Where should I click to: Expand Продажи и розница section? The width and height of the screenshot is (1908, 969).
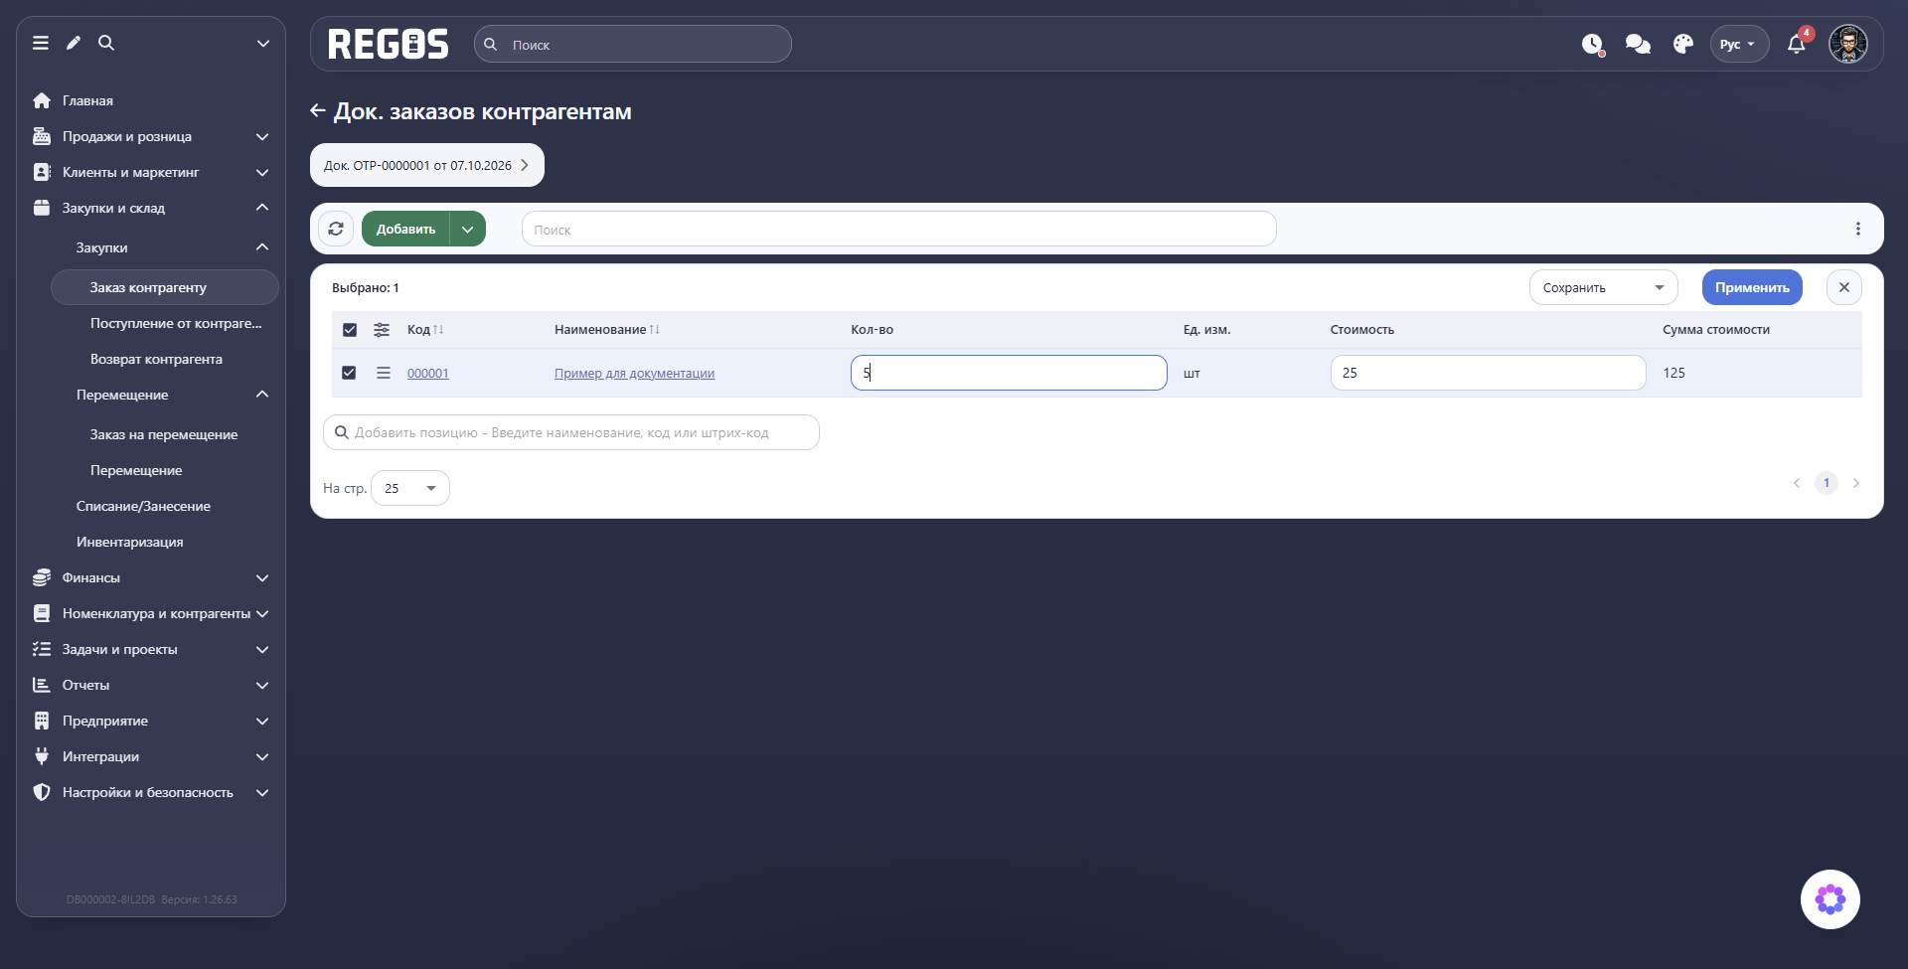[x=151, y=136]
